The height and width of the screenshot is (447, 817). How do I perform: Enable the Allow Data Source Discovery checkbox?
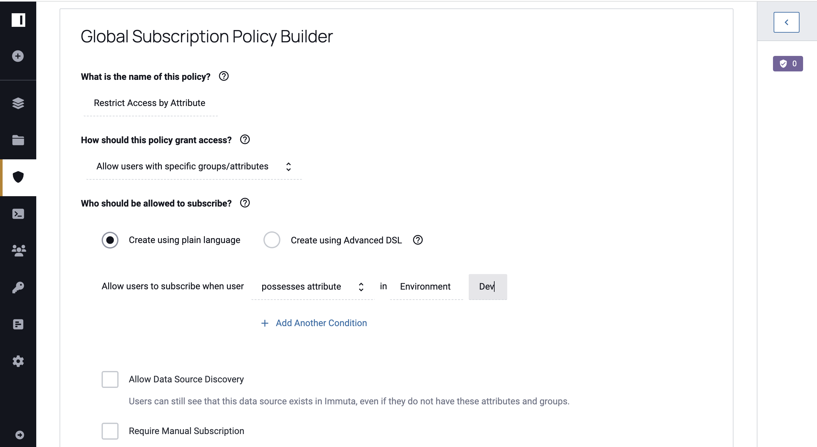click(x=110, y=378)
